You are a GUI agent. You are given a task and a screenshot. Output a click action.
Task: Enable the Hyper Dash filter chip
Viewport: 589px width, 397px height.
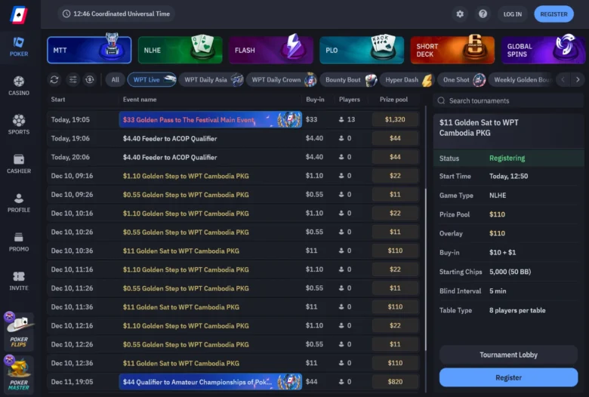409,79
